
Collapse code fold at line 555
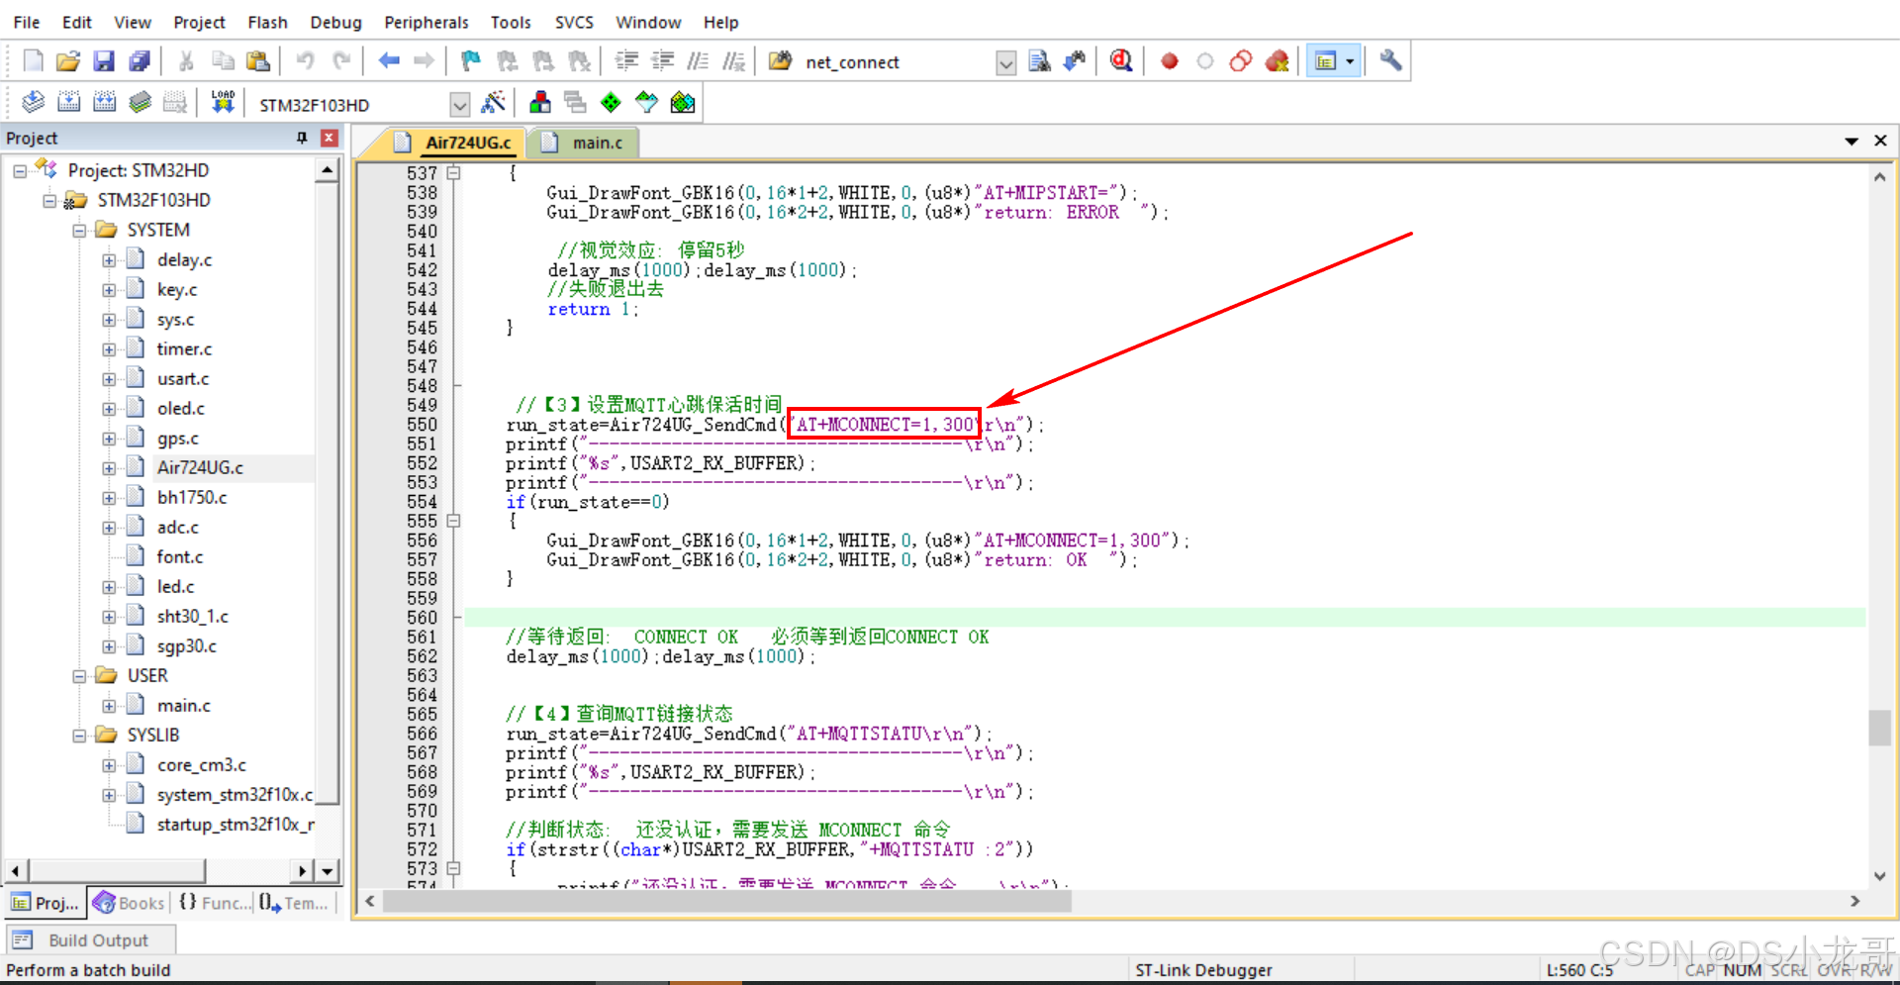453,521
